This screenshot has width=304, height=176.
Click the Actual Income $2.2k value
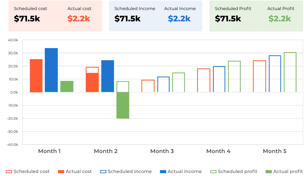tap(179, 19)
